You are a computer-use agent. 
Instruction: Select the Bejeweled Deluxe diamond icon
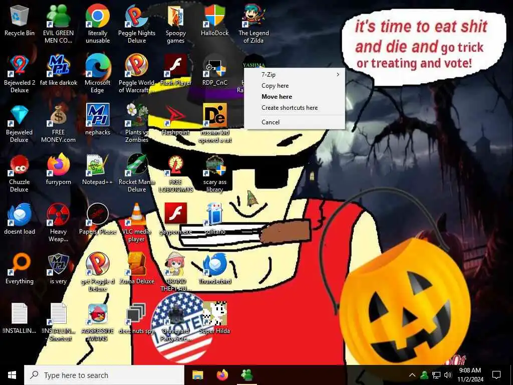[20, 116]
